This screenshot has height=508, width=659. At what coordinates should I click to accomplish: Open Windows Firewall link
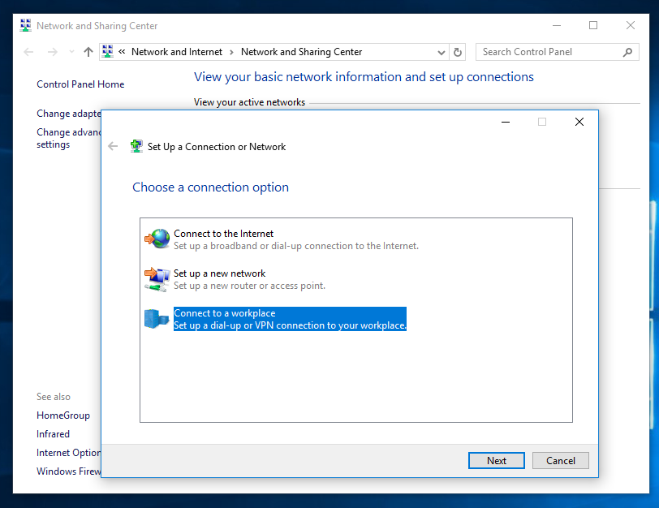[68, 471]
